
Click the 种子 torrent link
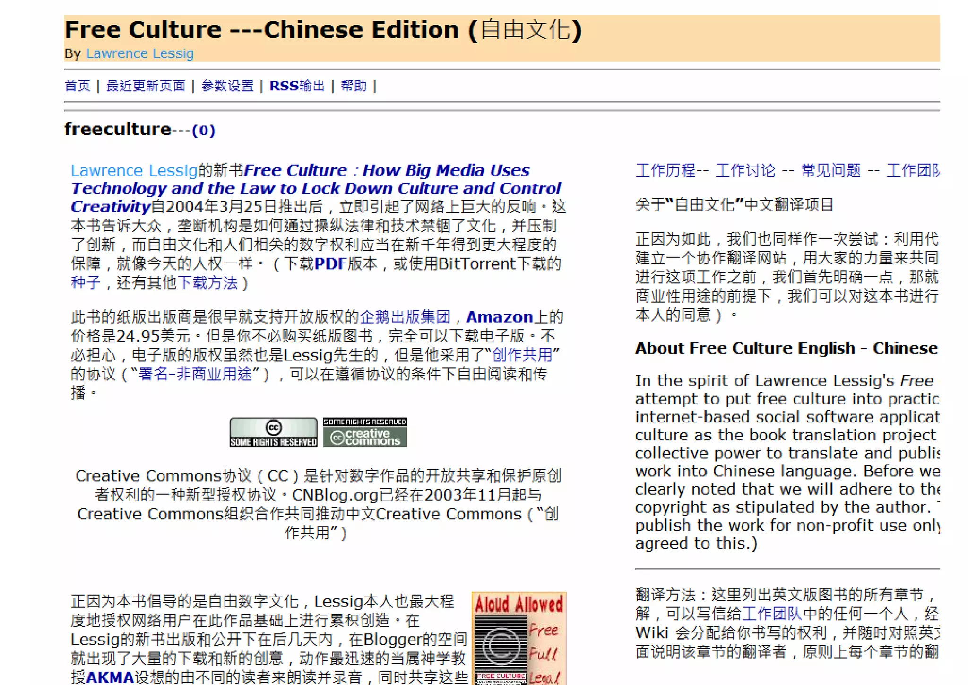click(86, 282)
